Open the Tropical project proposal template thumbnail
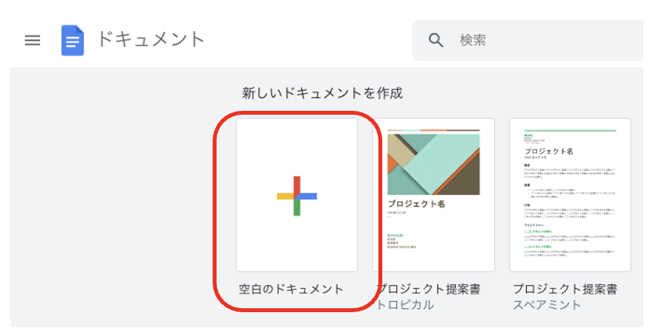 [x=433, y=195]
